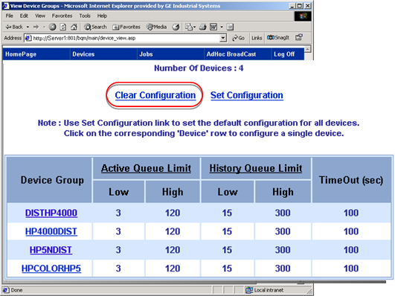Click HP4000DIST row history high value 300
Screen dimensions: 395x296
coord(283,231)
